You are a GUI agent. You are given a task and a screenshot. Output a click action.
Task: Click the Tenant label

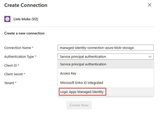[9, 83]
